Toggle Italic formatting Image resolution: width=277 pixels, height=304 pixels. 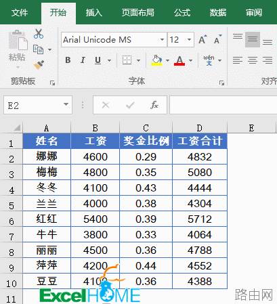tap(83, 60)
